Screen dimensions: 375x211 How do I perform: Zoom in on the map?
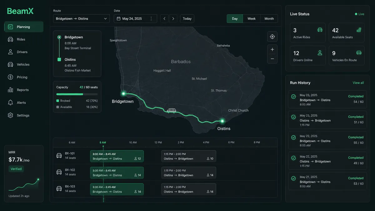(272, 49)
